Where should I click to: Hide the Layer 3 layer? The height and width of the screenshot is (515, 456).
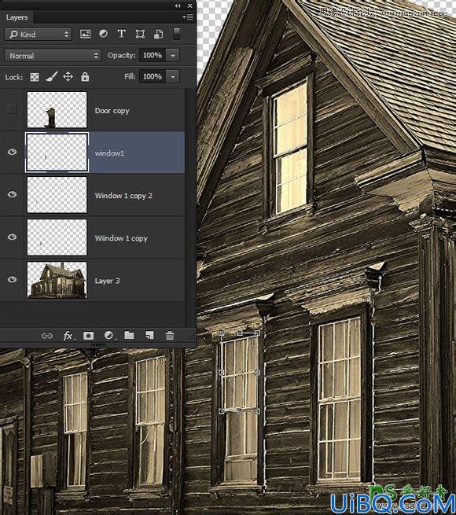tap(12, 279)
